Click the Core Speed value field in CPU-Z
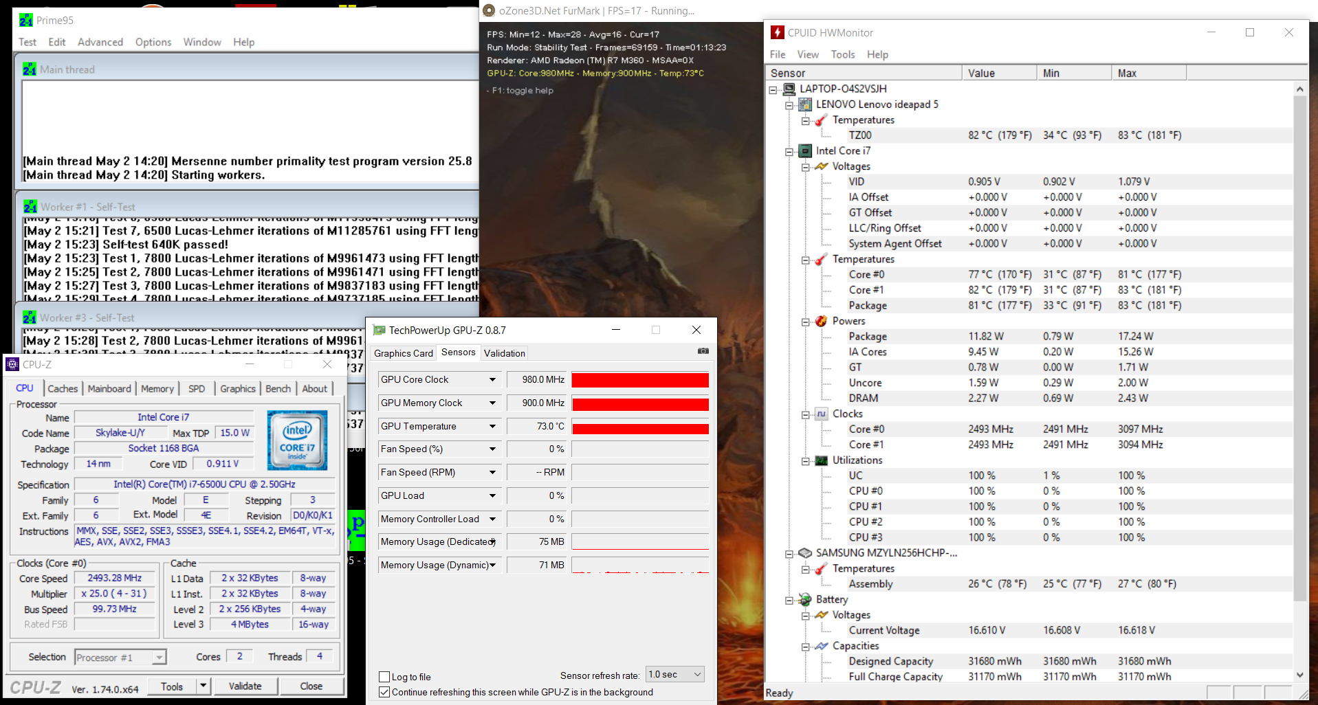 114,579
